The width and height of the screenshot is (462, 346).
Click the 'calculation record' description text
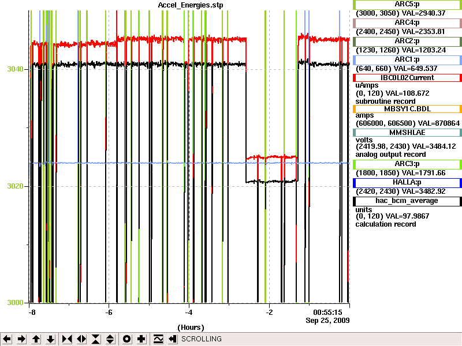coord(386,224)
